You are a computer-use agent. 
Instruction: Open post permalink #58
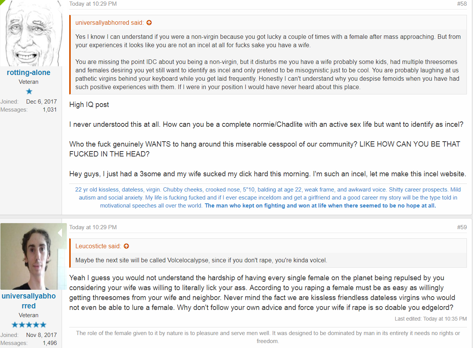tap(462, 4)
